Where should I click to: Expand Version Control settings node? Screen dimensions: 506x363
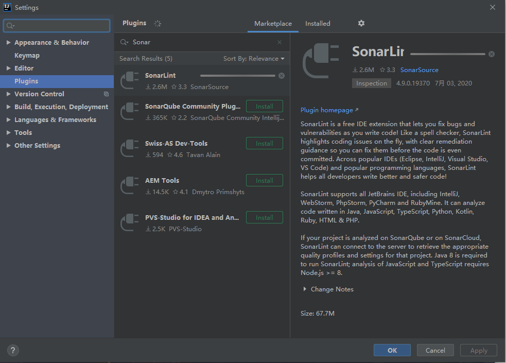point(9,94)
